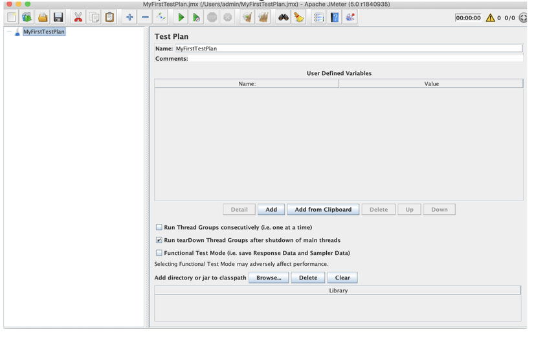Click Delete button next to Browse
The width and height of the screenshot is (534, 343).
tap(308, 278)
